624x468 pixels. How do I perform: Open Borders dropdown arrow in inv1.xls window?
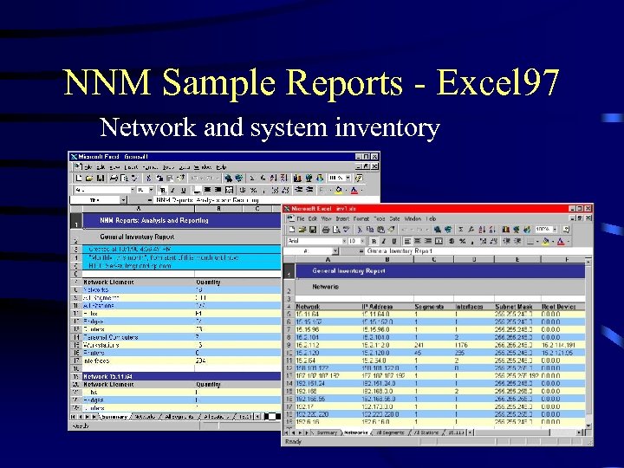coord(537,241)
